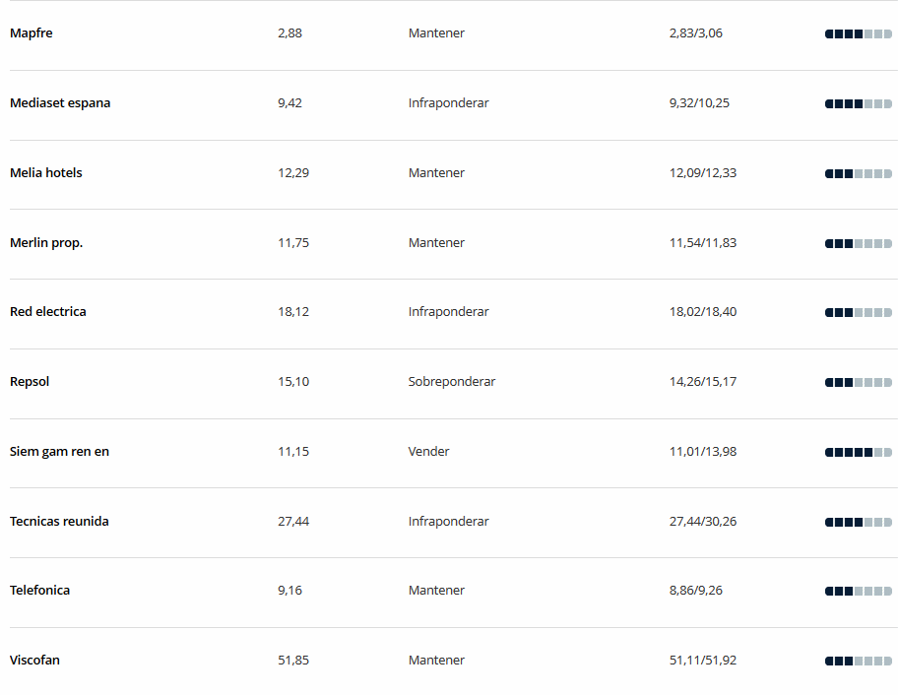Click the Mediaset espana rating bar

click(859, 104)
